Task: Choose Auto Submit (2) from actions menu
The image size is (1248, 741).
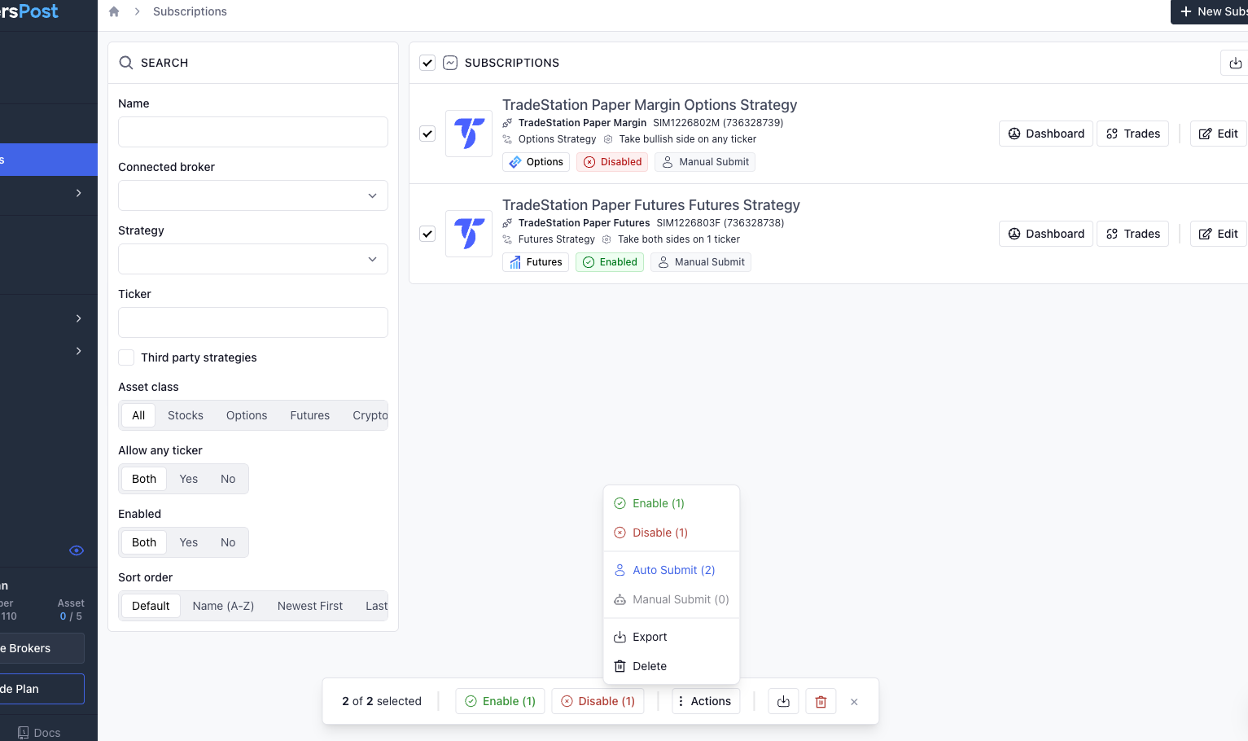Action: 672,570
